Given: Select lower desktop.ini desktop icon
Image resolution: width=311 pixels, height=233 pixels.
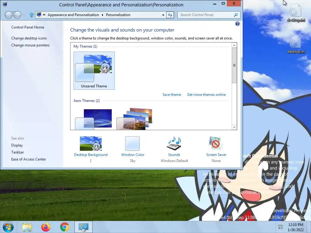Looking at the screenshot, I should coord(296,44).
